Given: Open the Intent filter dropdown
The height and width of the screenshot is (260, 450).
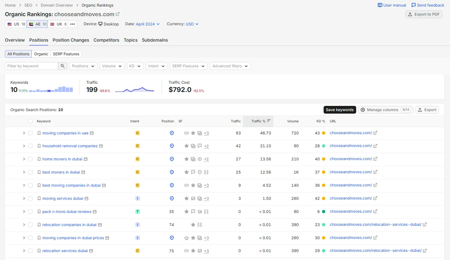Looking at the screenshot, I should coord(157,66).
